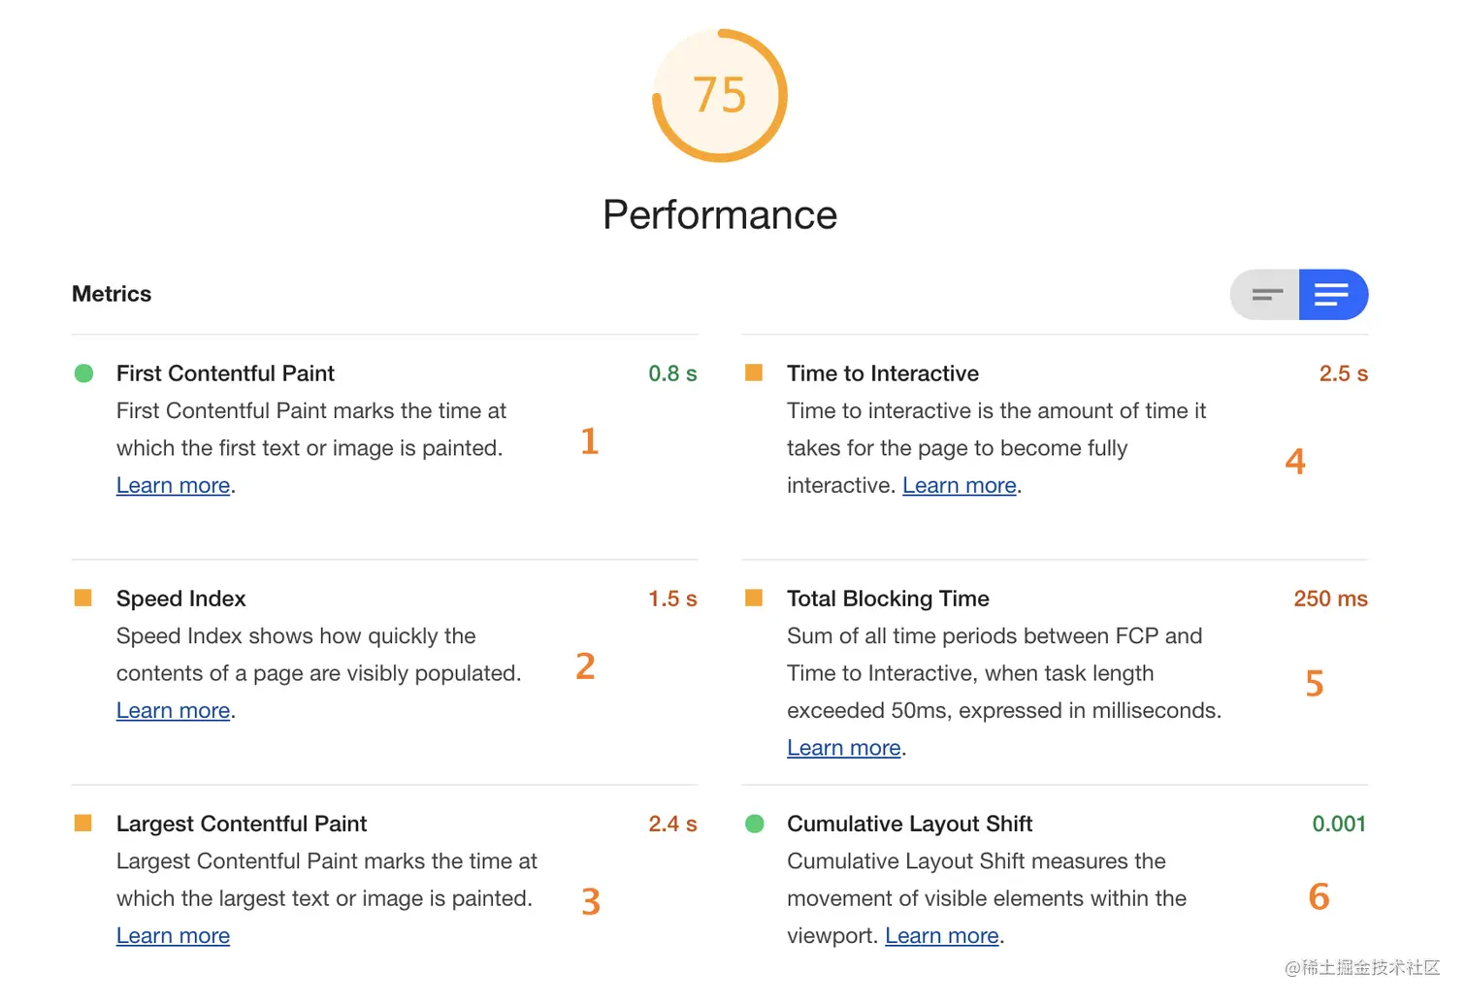This screenshot has height=1004, width=1467.
Task: Click the Performance category title
Action: (719, 215)
